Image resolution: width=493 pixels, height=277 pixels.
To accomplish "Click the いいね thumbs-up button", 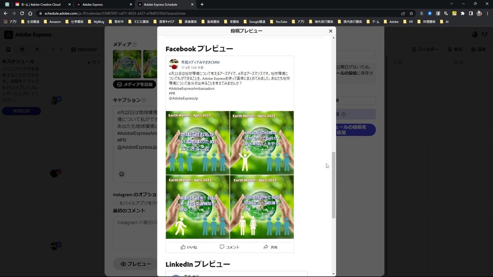I will [x=189, y=247].
